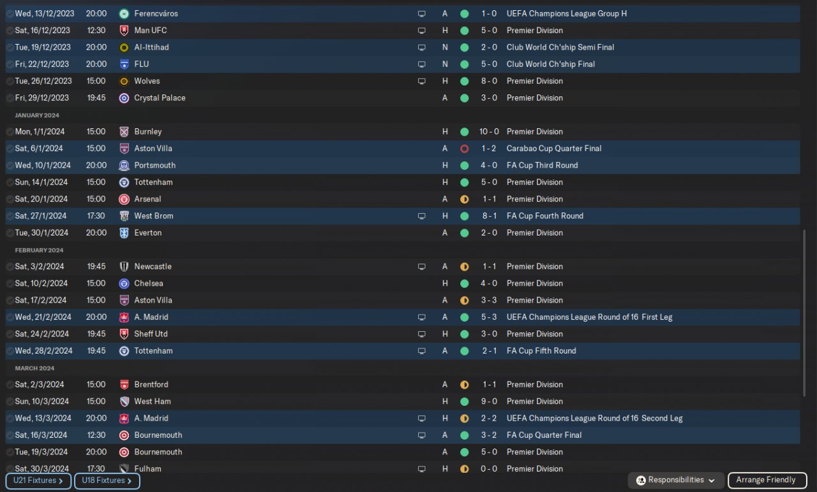
Task: Expand U18 Fixtures via its chevron
Action: pos(130,481)
